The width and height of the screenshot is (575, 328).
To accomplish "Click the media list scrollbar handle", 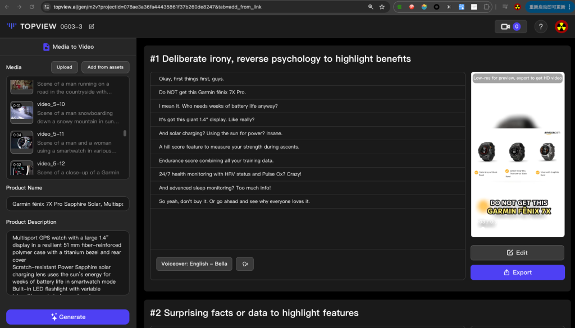I will tap(125, 133).
